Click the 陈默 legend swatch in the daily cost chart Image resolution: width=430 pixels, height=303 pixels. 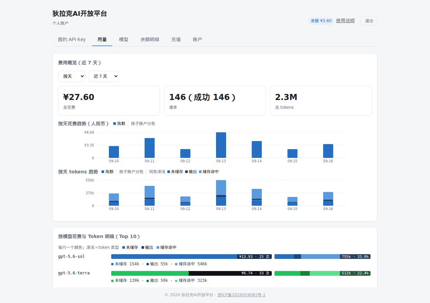(x=115, y=124)
